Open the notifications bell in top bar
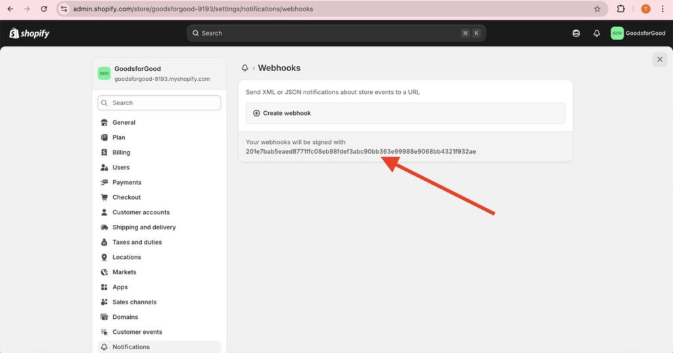The width and height of the screenshot is (673, 353). (x=597, y=34)
